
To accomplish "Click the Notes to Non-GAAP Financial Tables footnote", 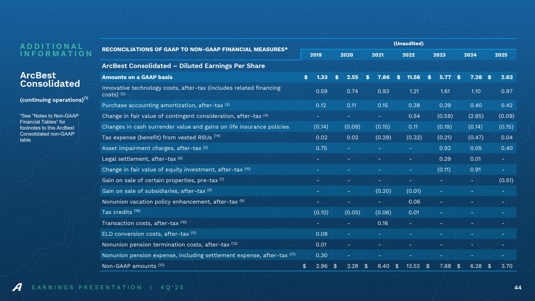I will pos(49,128).
